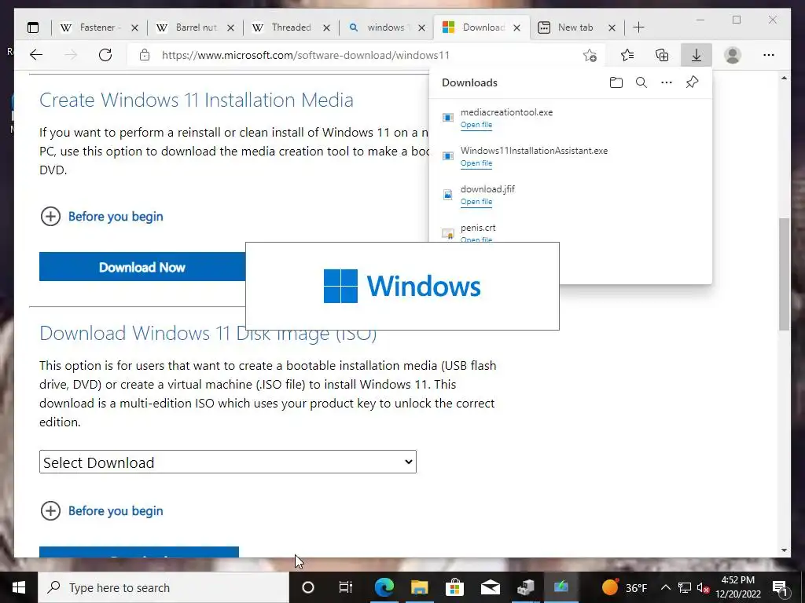Image resolution: width=805 pixels, height=603 pixels.
Task: Click the scrollbar down arrow
Action: pyautogui.click(x=784, y=550)
